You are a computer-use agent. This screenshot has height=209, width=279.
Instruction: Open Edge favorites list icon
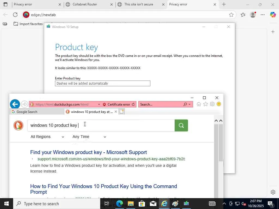pyautogui.click(x=243, y=15)
